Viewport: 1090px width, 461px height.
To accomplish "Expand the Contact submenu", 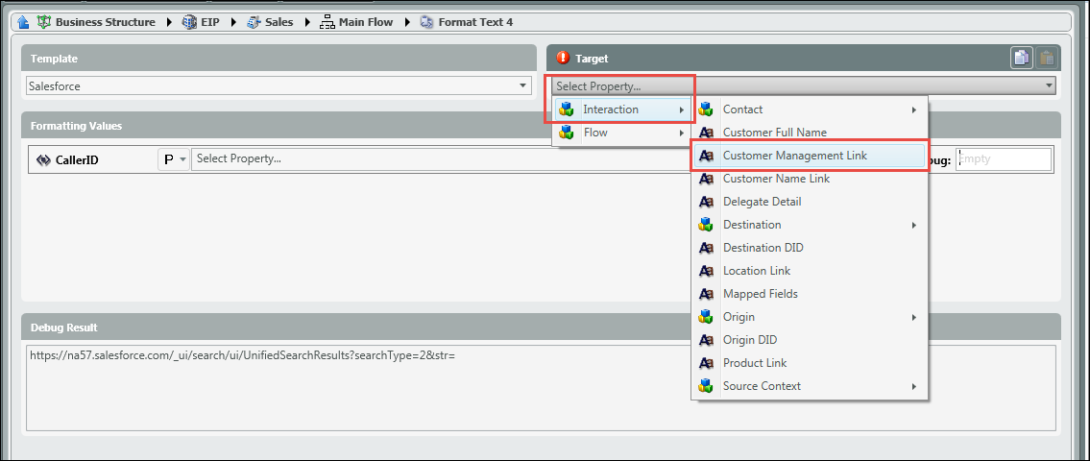I will click(809, 109).
